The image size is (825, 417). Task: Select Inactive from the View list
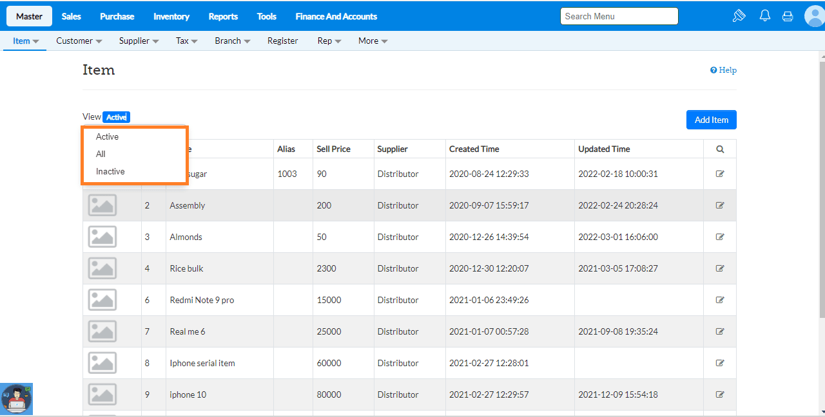[110, 171]
